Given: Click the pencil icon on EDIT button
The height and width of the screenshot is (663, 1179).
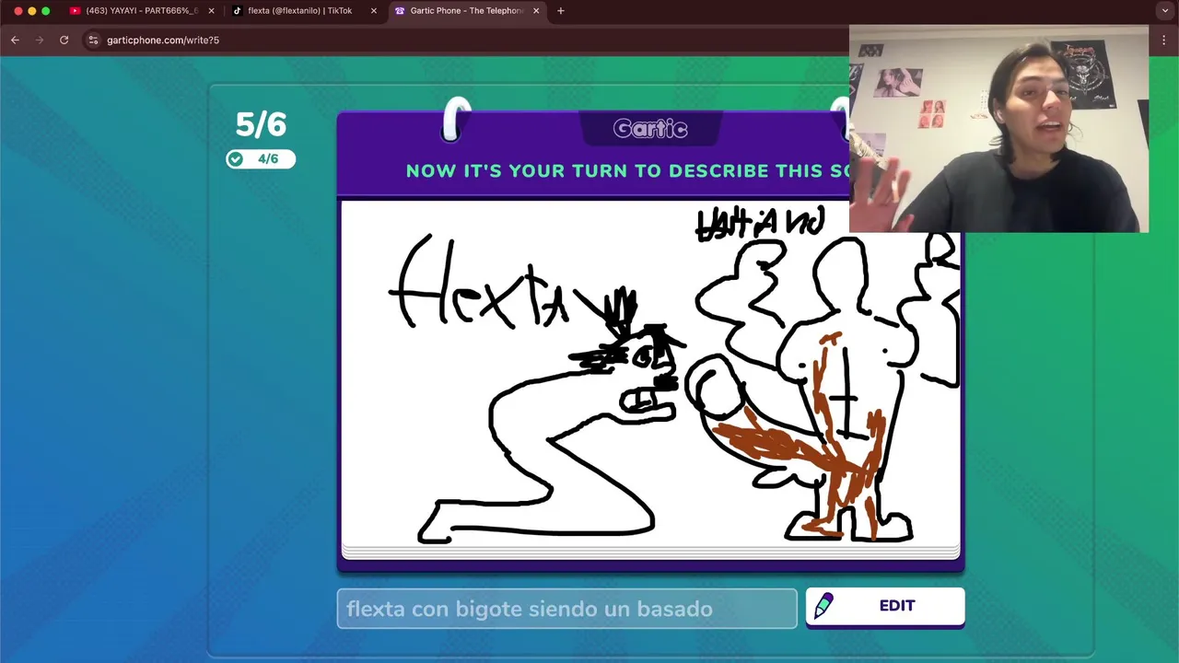Looking at the screenshot, I should 823,606.
